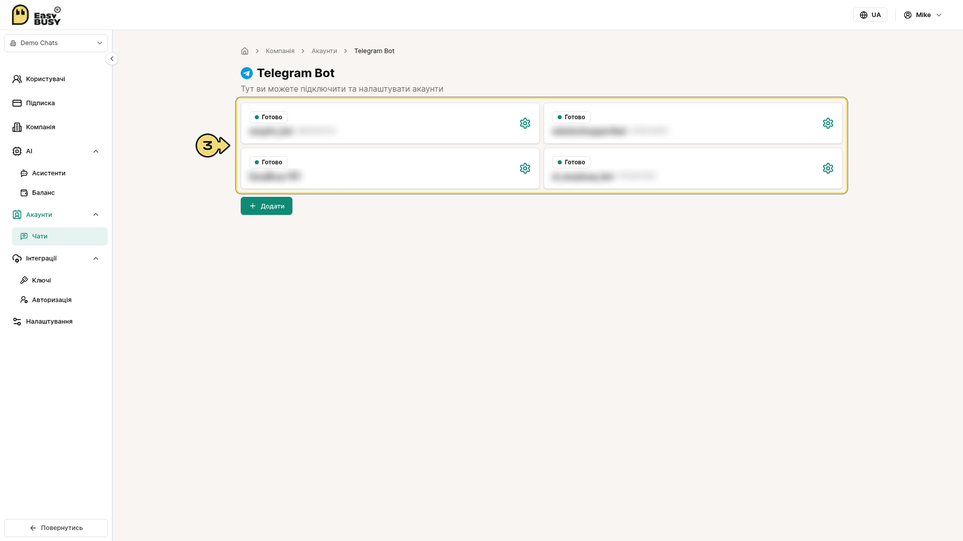Go to home via the breadcrumb house icon
963x541 pixels.
tap(245, 51)
